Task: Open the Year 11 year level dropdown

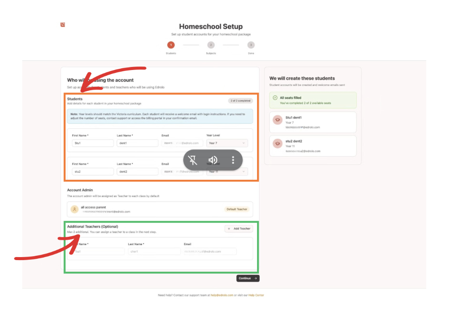Action: point(227,172)
